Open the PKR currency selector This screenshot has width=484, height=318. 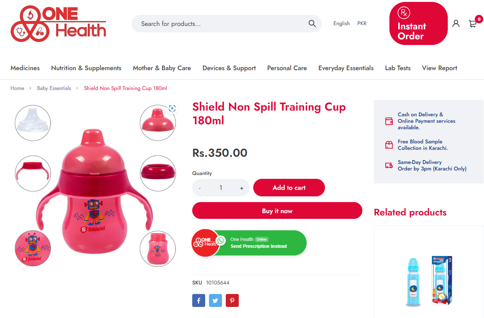362,24
